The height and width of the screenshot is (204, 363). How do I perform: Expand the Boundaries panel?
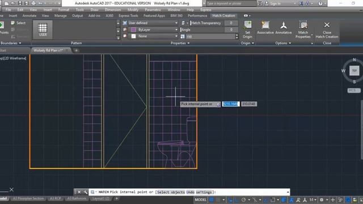click(x=11, y=43)
